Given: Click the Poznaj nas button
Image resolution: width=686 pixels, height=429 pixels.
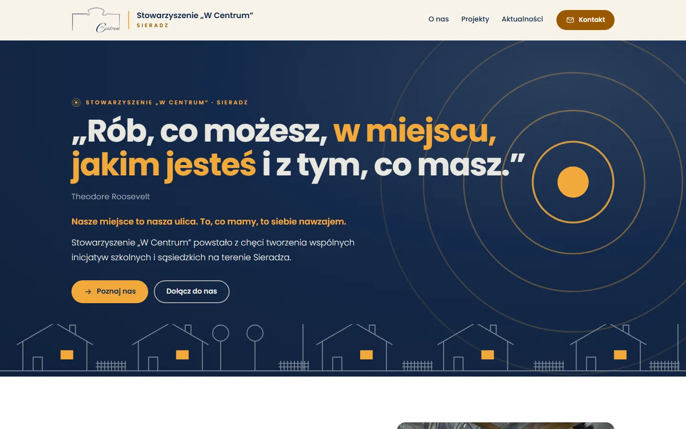Looking at the screenshot, I should tap(110, 291).
